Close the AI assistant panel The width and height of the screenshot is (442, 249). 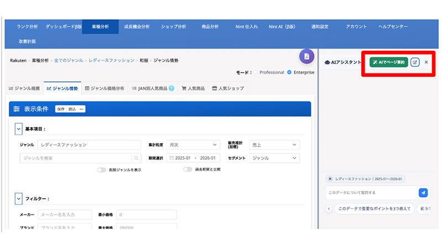pos(426,62)
